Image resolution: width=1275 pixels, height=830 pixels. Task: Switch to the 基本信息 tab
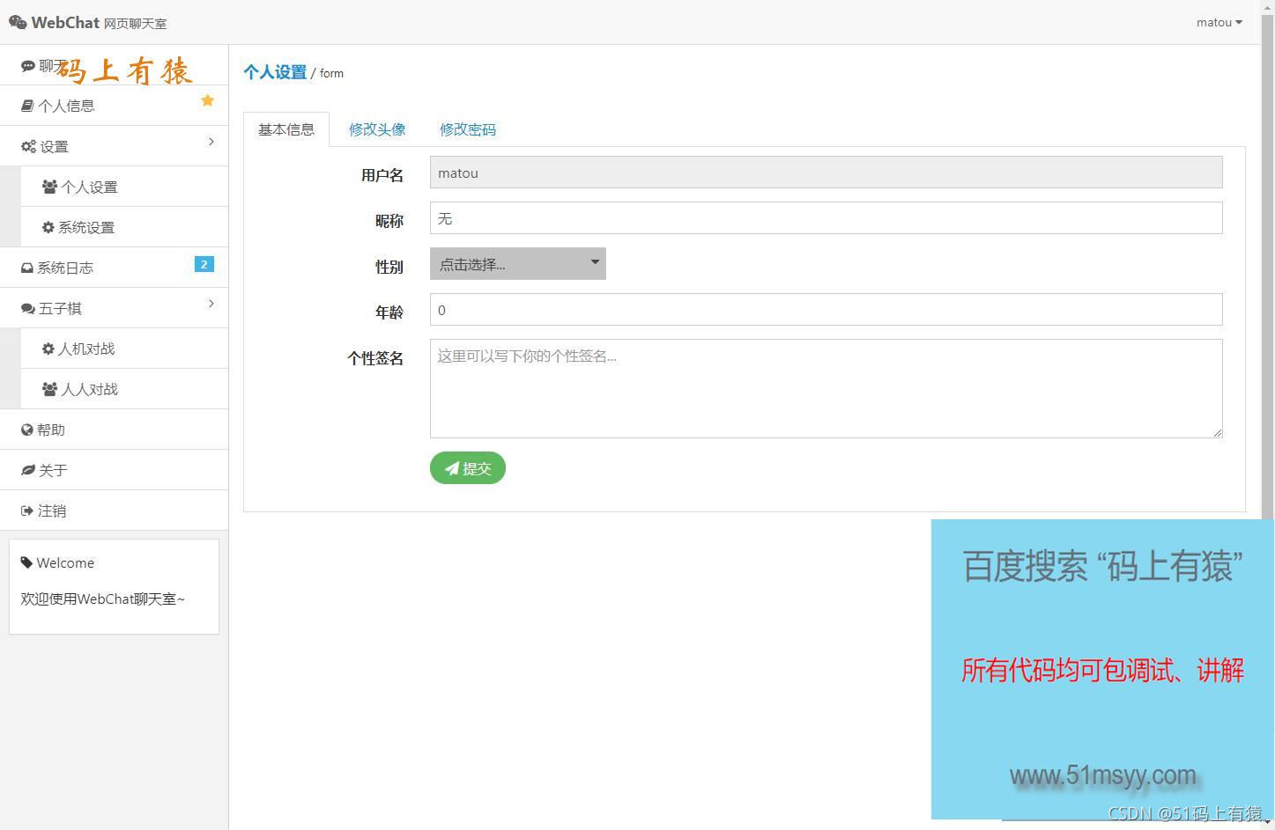[x=286, y=129]
